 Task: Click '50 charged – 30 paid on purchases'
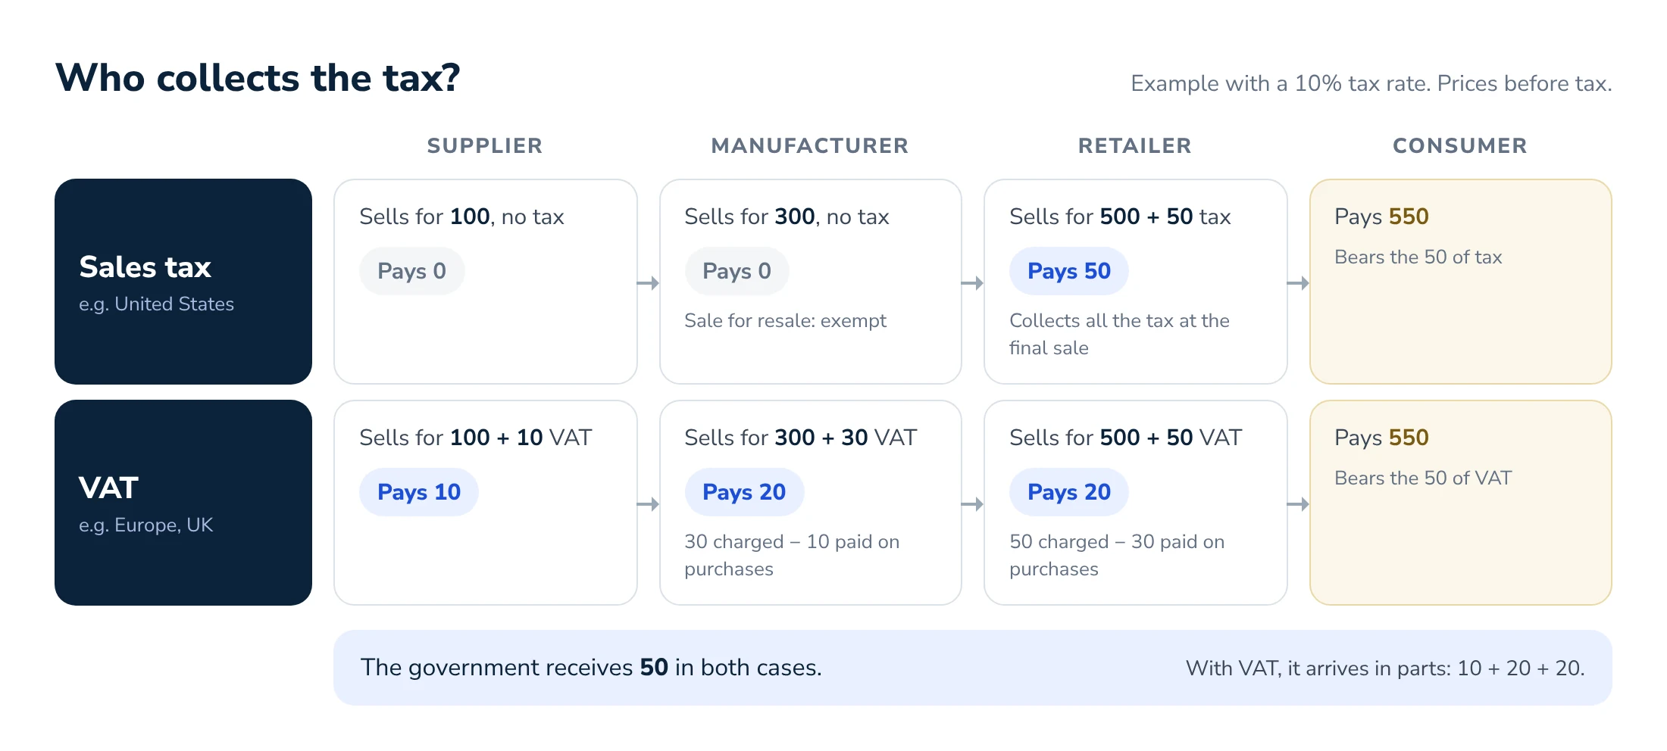pos(1117,555)
